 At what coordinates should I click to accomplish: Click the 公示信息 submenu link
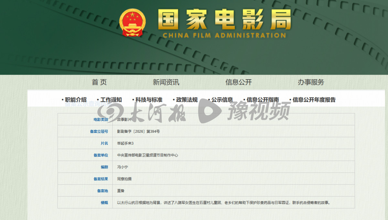(x=222, y=100)
